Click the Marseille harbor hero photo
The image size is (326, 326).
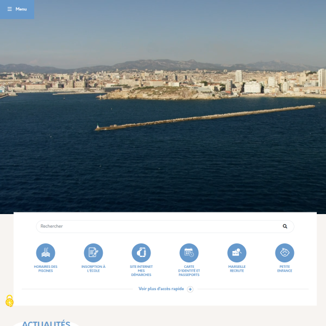pyautogui.click(x=163, y=107)
